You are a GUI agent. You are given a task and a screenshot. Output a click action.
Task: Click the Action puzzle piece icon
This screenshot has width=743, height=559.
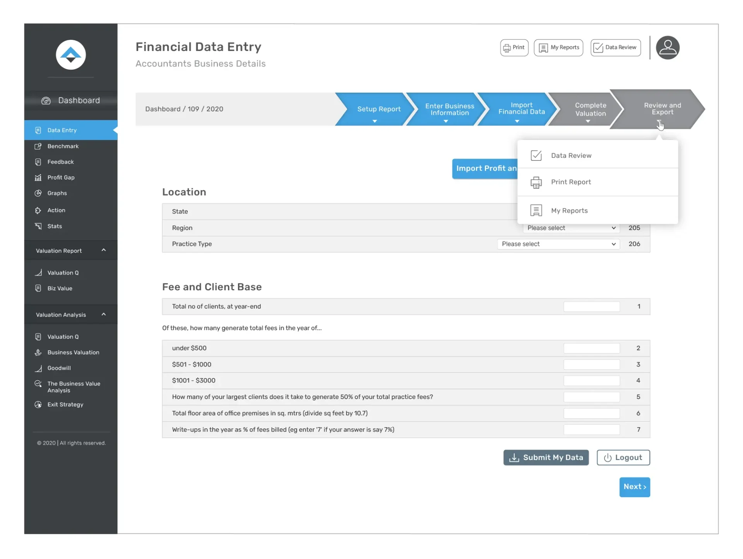pos(38,210)
